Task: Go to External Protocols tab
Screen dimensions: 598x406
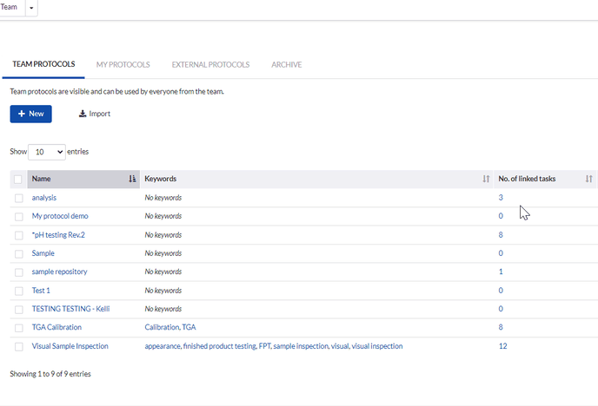Action: [210, 65]
